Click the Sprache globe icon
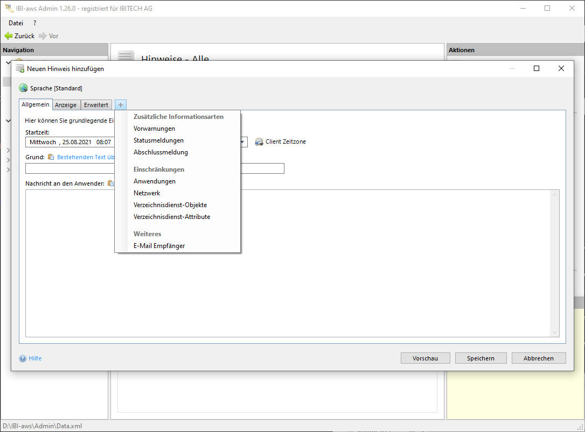 23,88
